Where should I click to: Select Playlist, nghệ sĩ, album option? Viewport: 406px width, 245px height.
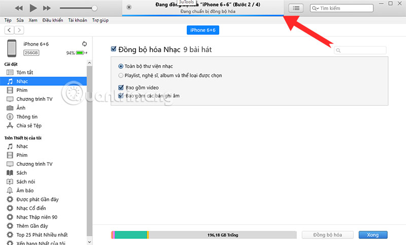coord(121,76)
